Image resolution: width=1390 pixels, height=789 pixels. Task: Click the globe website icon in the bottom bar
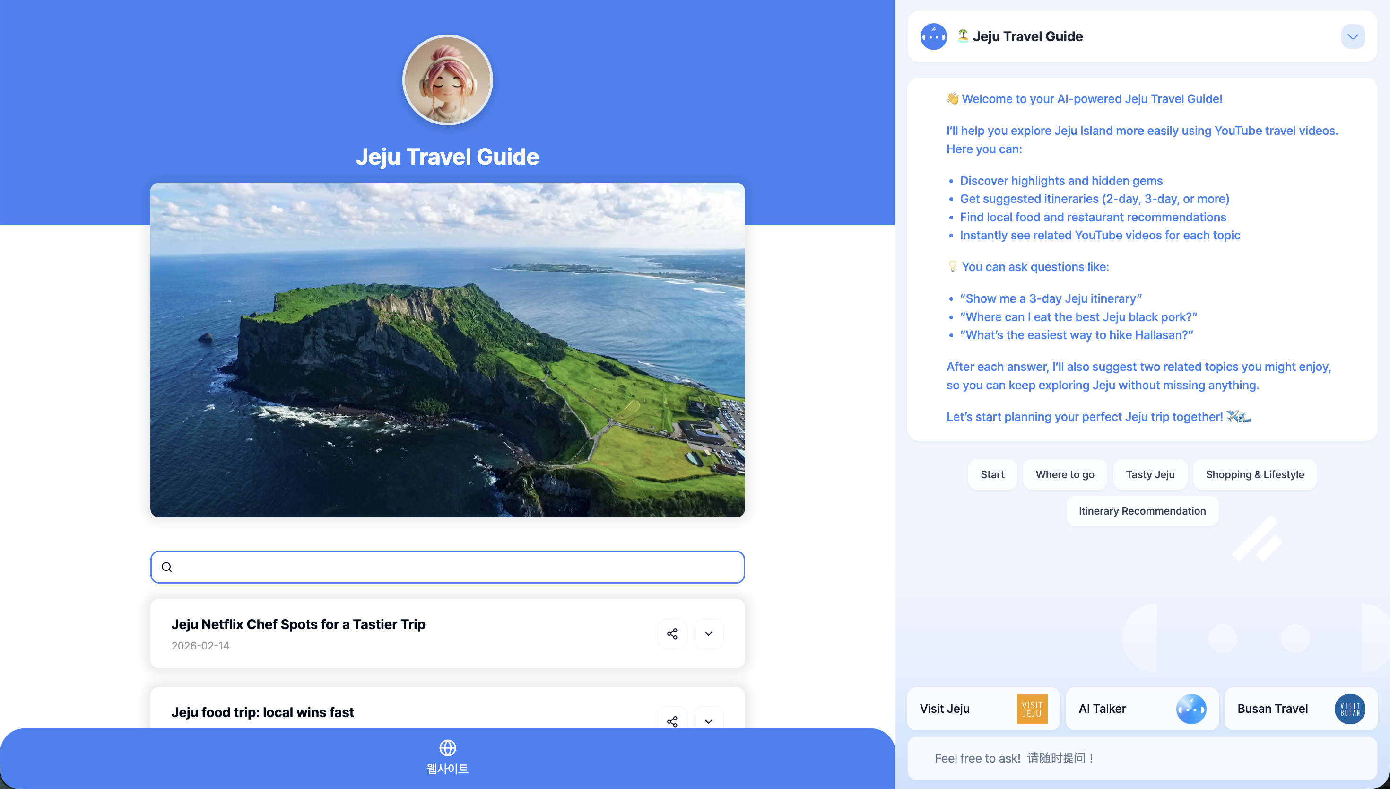point(447,748)
